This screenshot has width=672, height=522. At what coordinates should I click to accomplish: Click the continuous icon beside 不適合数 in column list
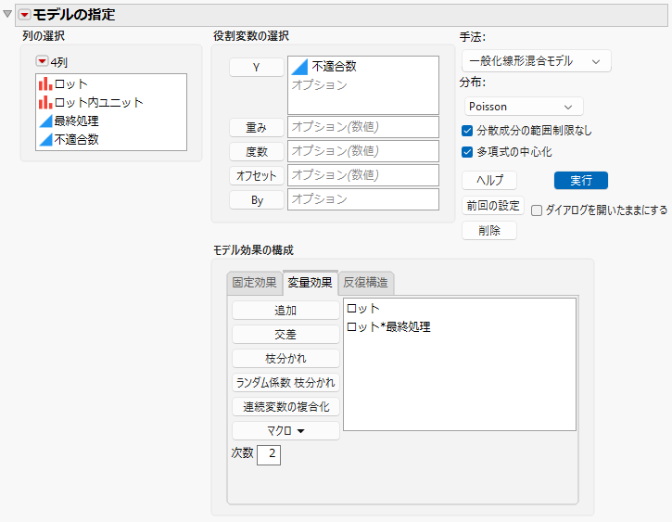[45, 139]
